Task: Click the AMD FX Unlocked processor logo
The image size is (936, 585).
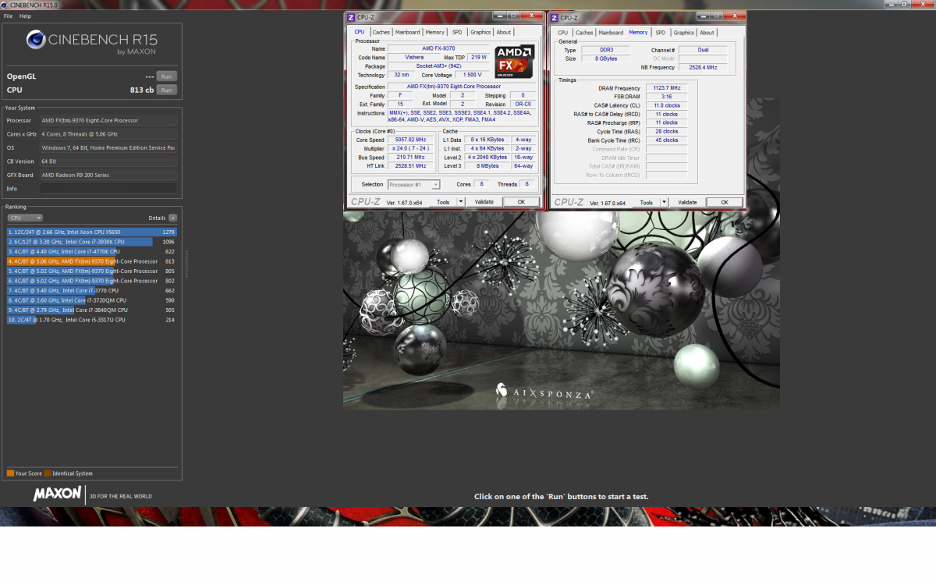Action: (514, 61)
